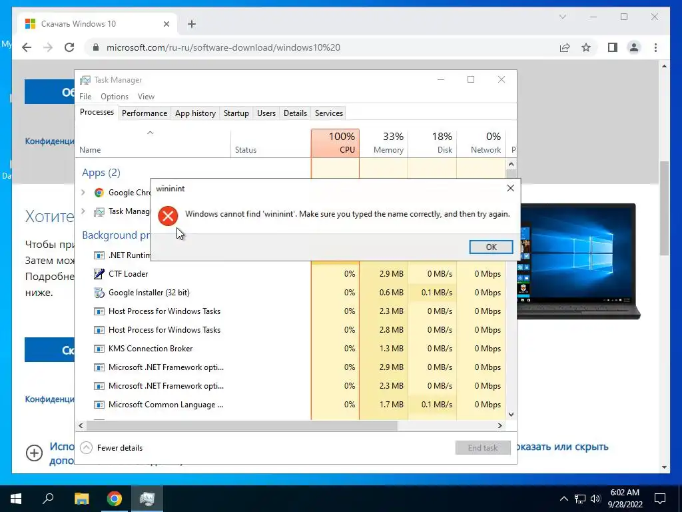Sort processes by Network column
Viewport: 682px width, 512px height.
coord(481,143)
